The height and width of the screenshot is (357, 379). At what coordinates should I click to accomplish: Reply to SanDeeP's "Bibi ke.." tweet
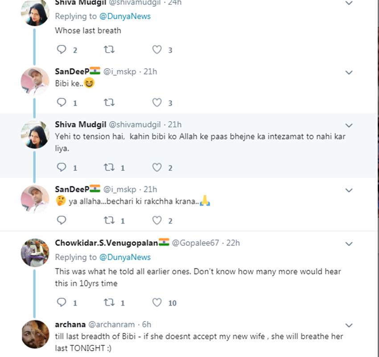point(62,103)
